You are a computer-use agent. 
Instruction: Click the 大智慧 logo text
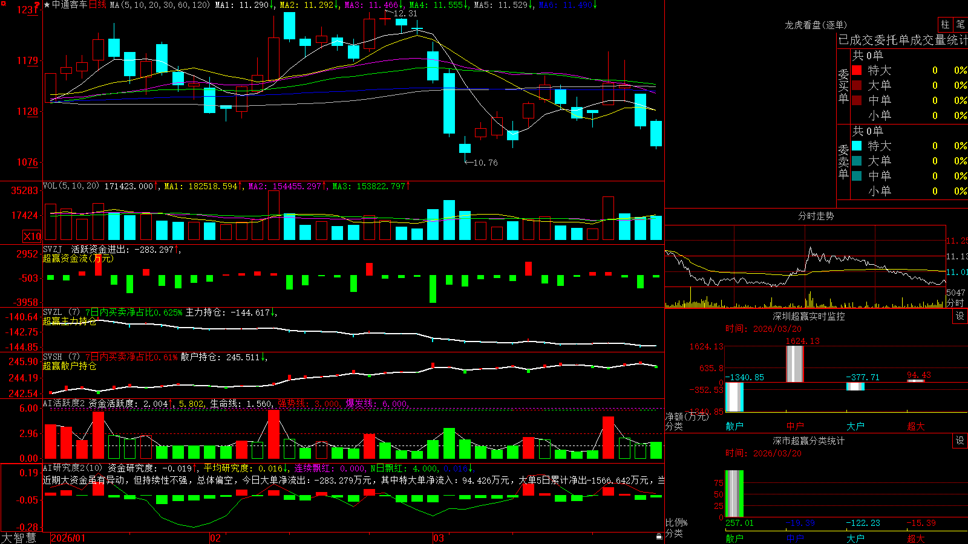(19, 538)
